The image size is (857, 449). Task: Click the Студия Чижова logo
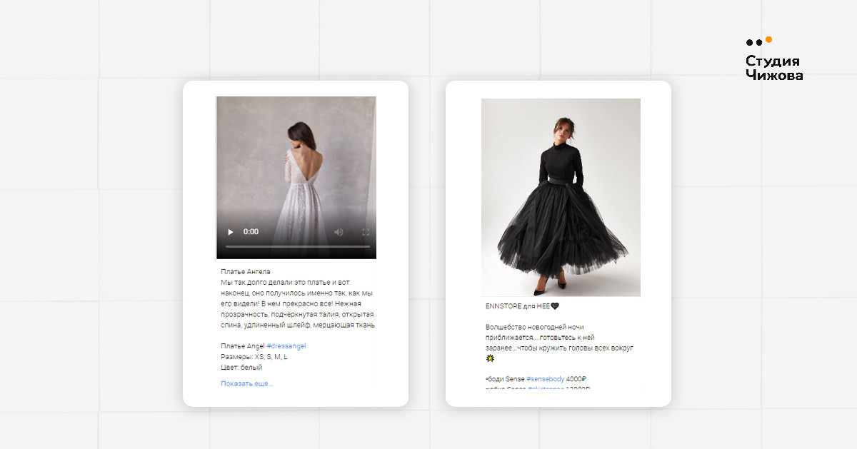(774, 59)
